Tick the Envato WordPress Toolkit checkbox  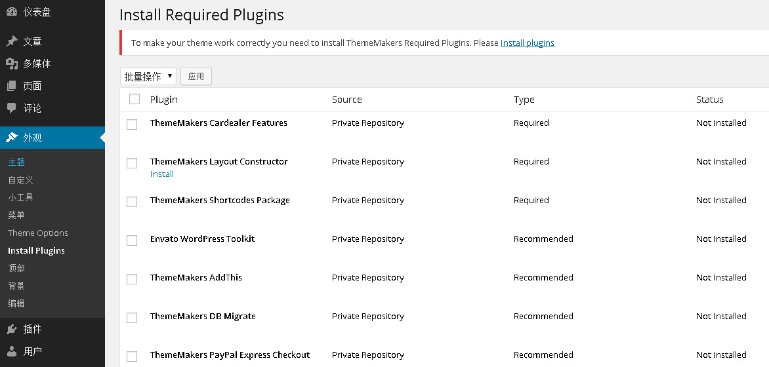(x=132, y=240)
